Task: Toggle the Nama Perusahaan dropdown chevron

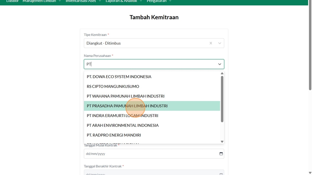Action: click(x=220, y=64)
